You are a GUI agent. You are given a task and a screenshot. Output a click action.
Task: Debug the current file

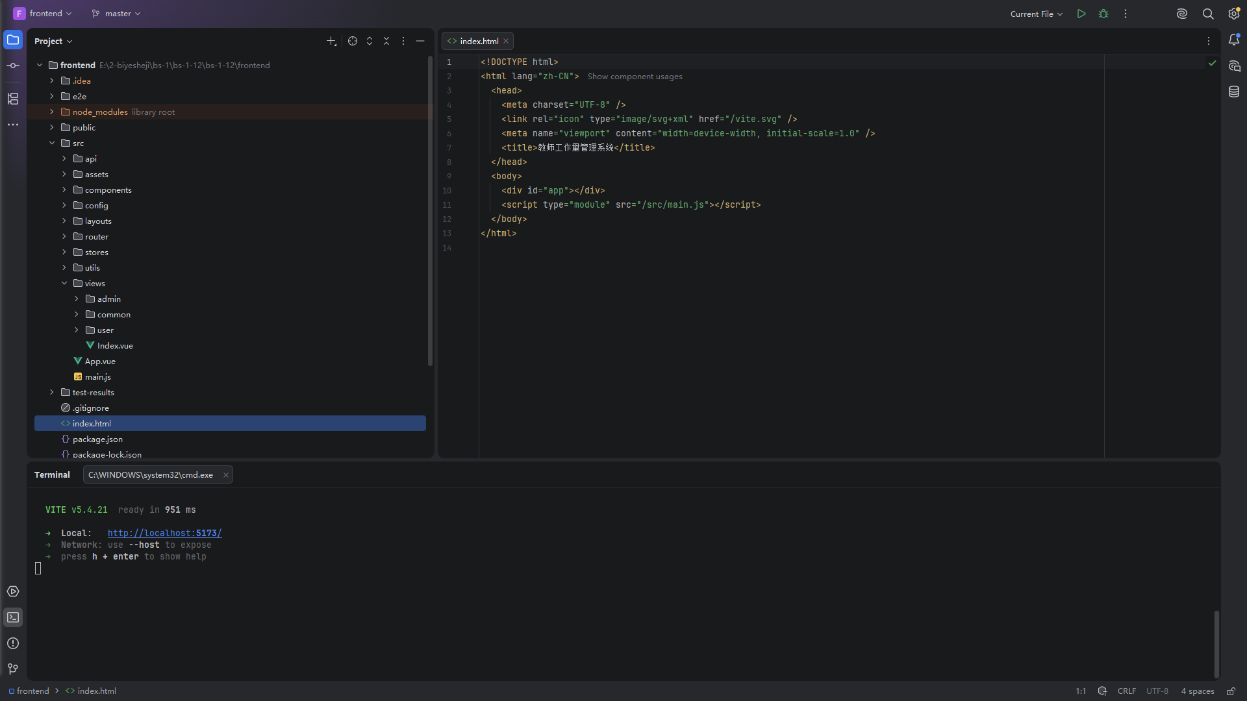click(1103, 14)
